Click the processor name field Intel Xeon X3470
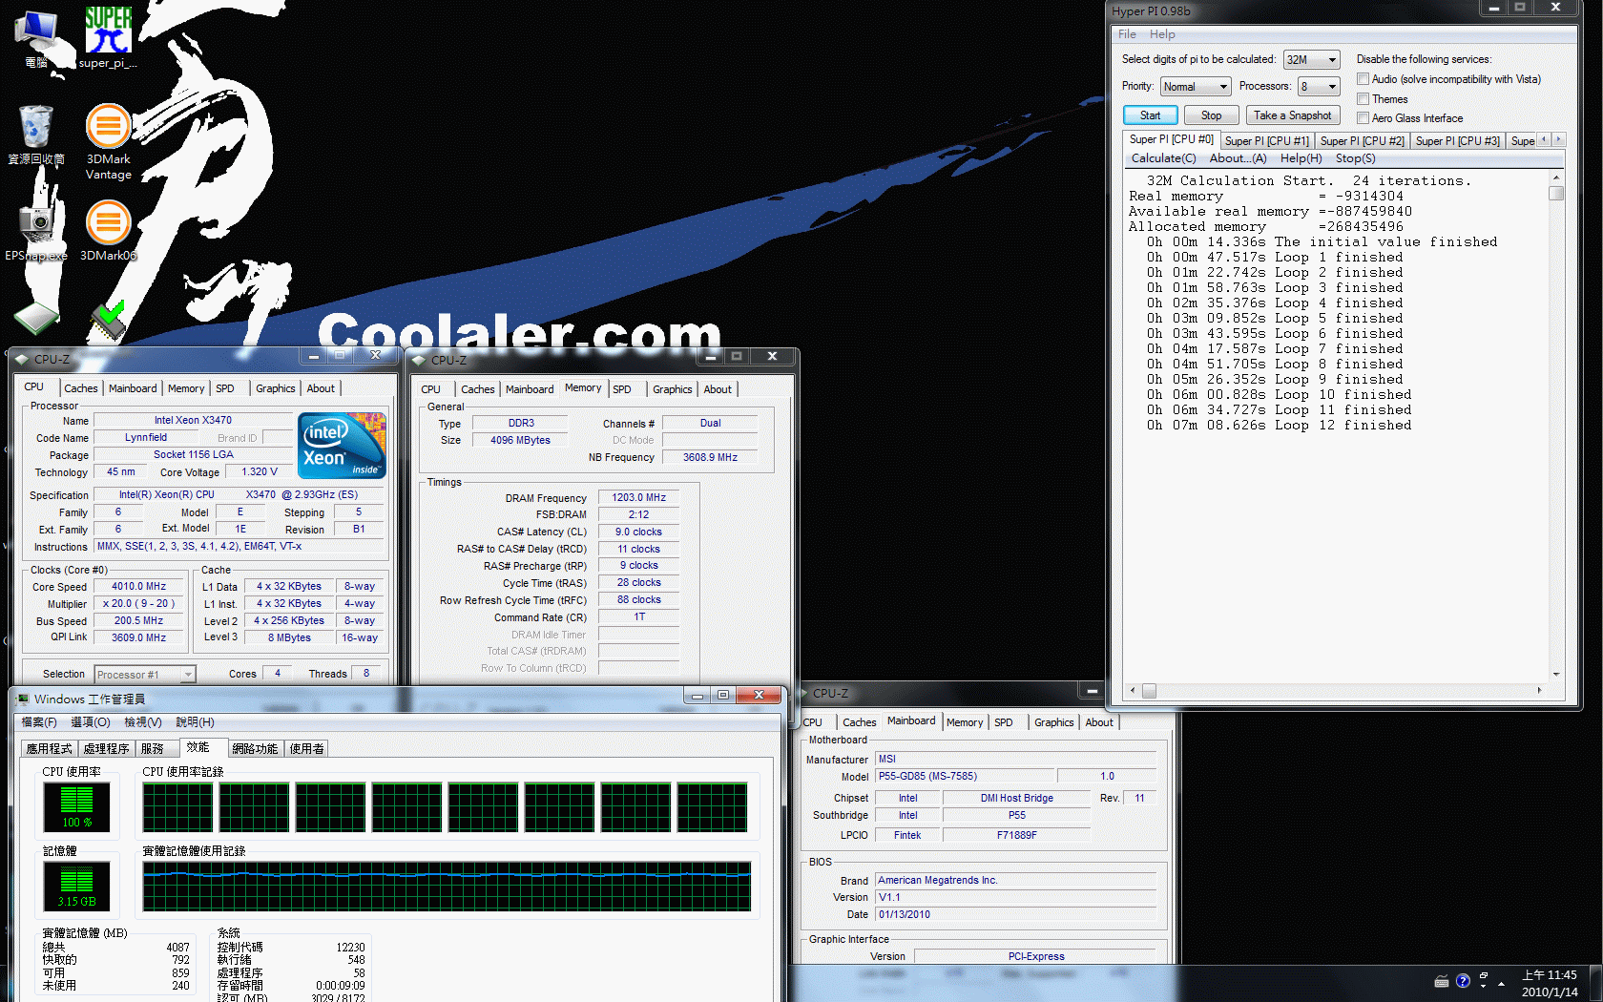The image size is (1603, 1002). click(194, 421)
